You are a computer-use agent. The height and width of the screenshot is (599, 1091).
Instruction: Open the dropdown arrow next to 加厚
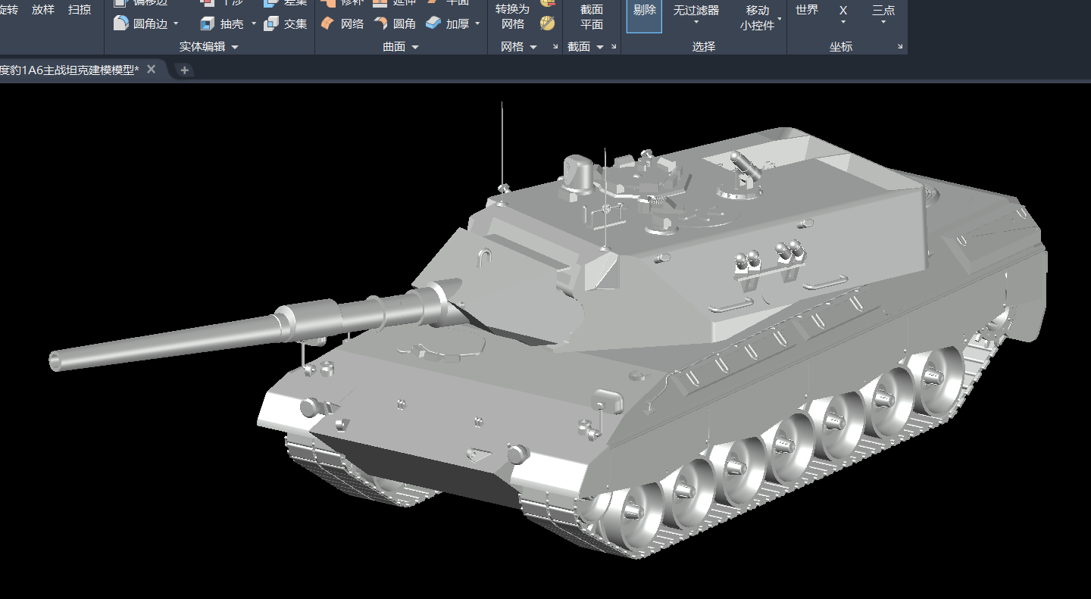[477, 23]
